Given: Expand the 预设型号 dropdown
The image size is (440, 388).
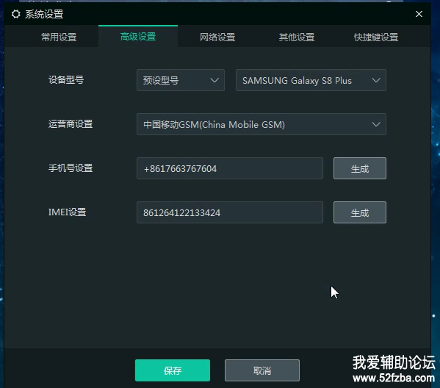Looking at the screenshot, I should [181, 80].
